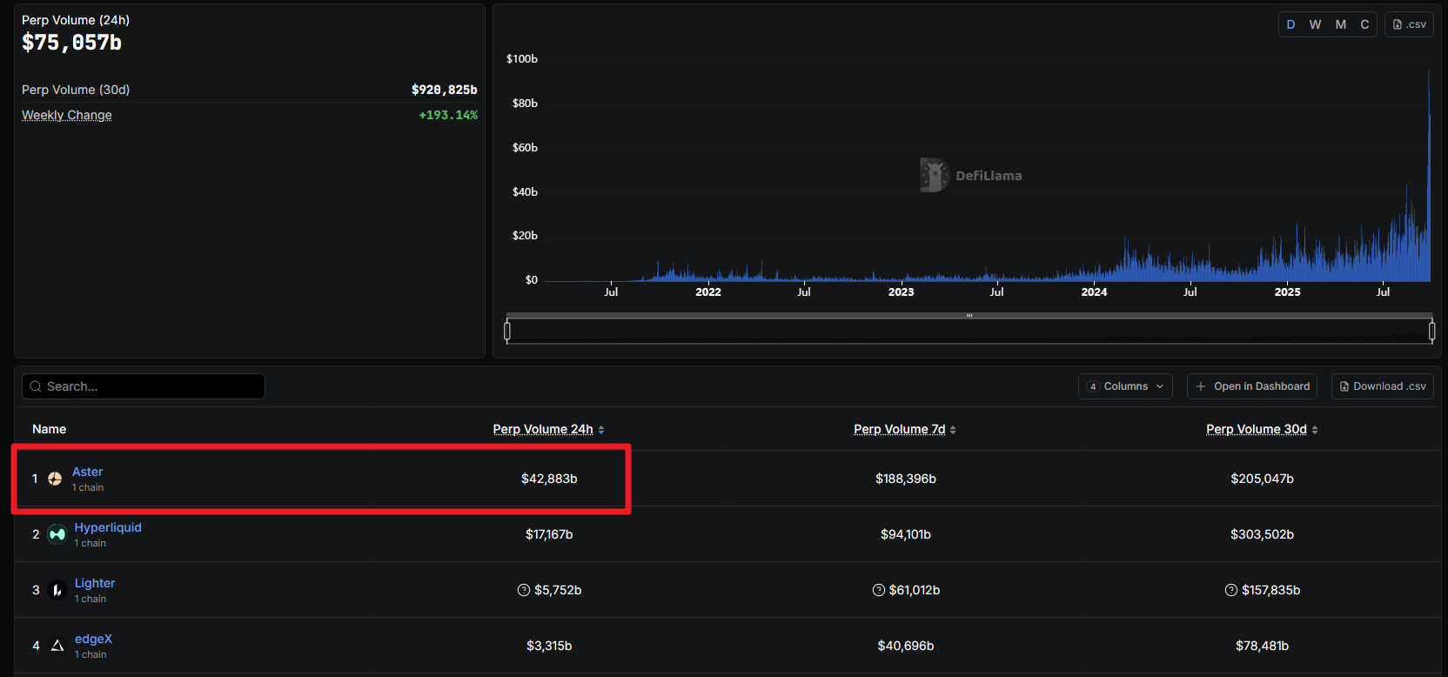Select the Cumulative (C) chart option
This screenshot has width=1448, height=677.
click(x=1364, y=24)
